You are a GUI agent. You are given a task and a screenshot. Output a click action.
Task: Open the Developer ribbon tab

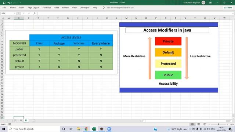84,7
